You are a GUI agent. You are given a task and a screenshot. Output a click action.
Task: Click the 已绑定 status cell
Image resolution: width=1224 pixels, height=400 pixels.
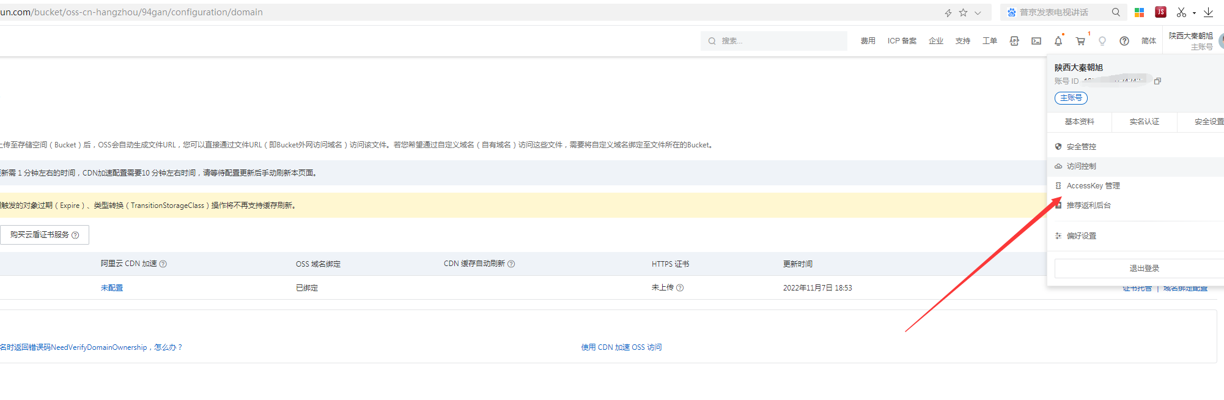(x=307, y=287)
